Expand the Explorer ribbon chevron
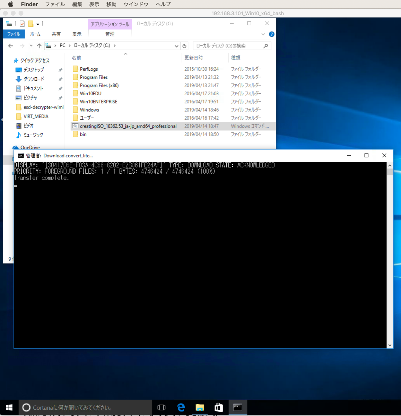Screen dimensions: 401x416 tap(263, 34)
